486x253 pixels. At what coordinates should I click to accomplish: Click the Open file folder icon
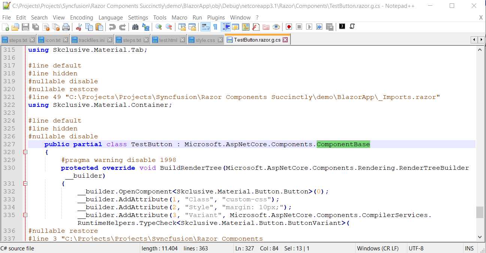coord(15,27)
